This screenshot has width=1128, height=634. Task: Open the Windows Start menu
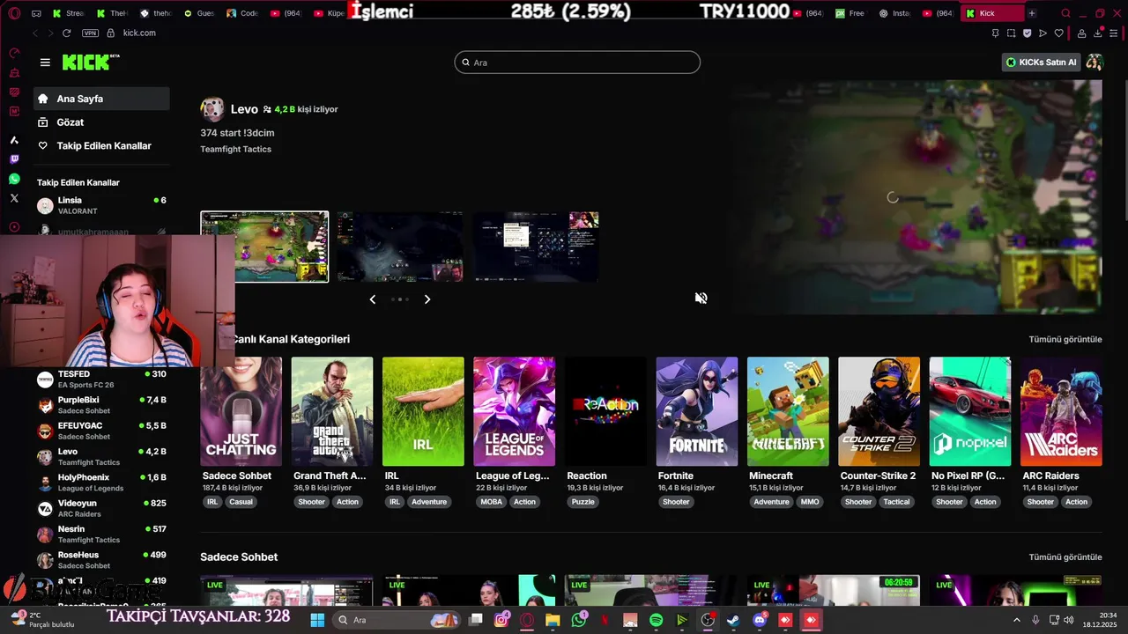tap(317, 620)
